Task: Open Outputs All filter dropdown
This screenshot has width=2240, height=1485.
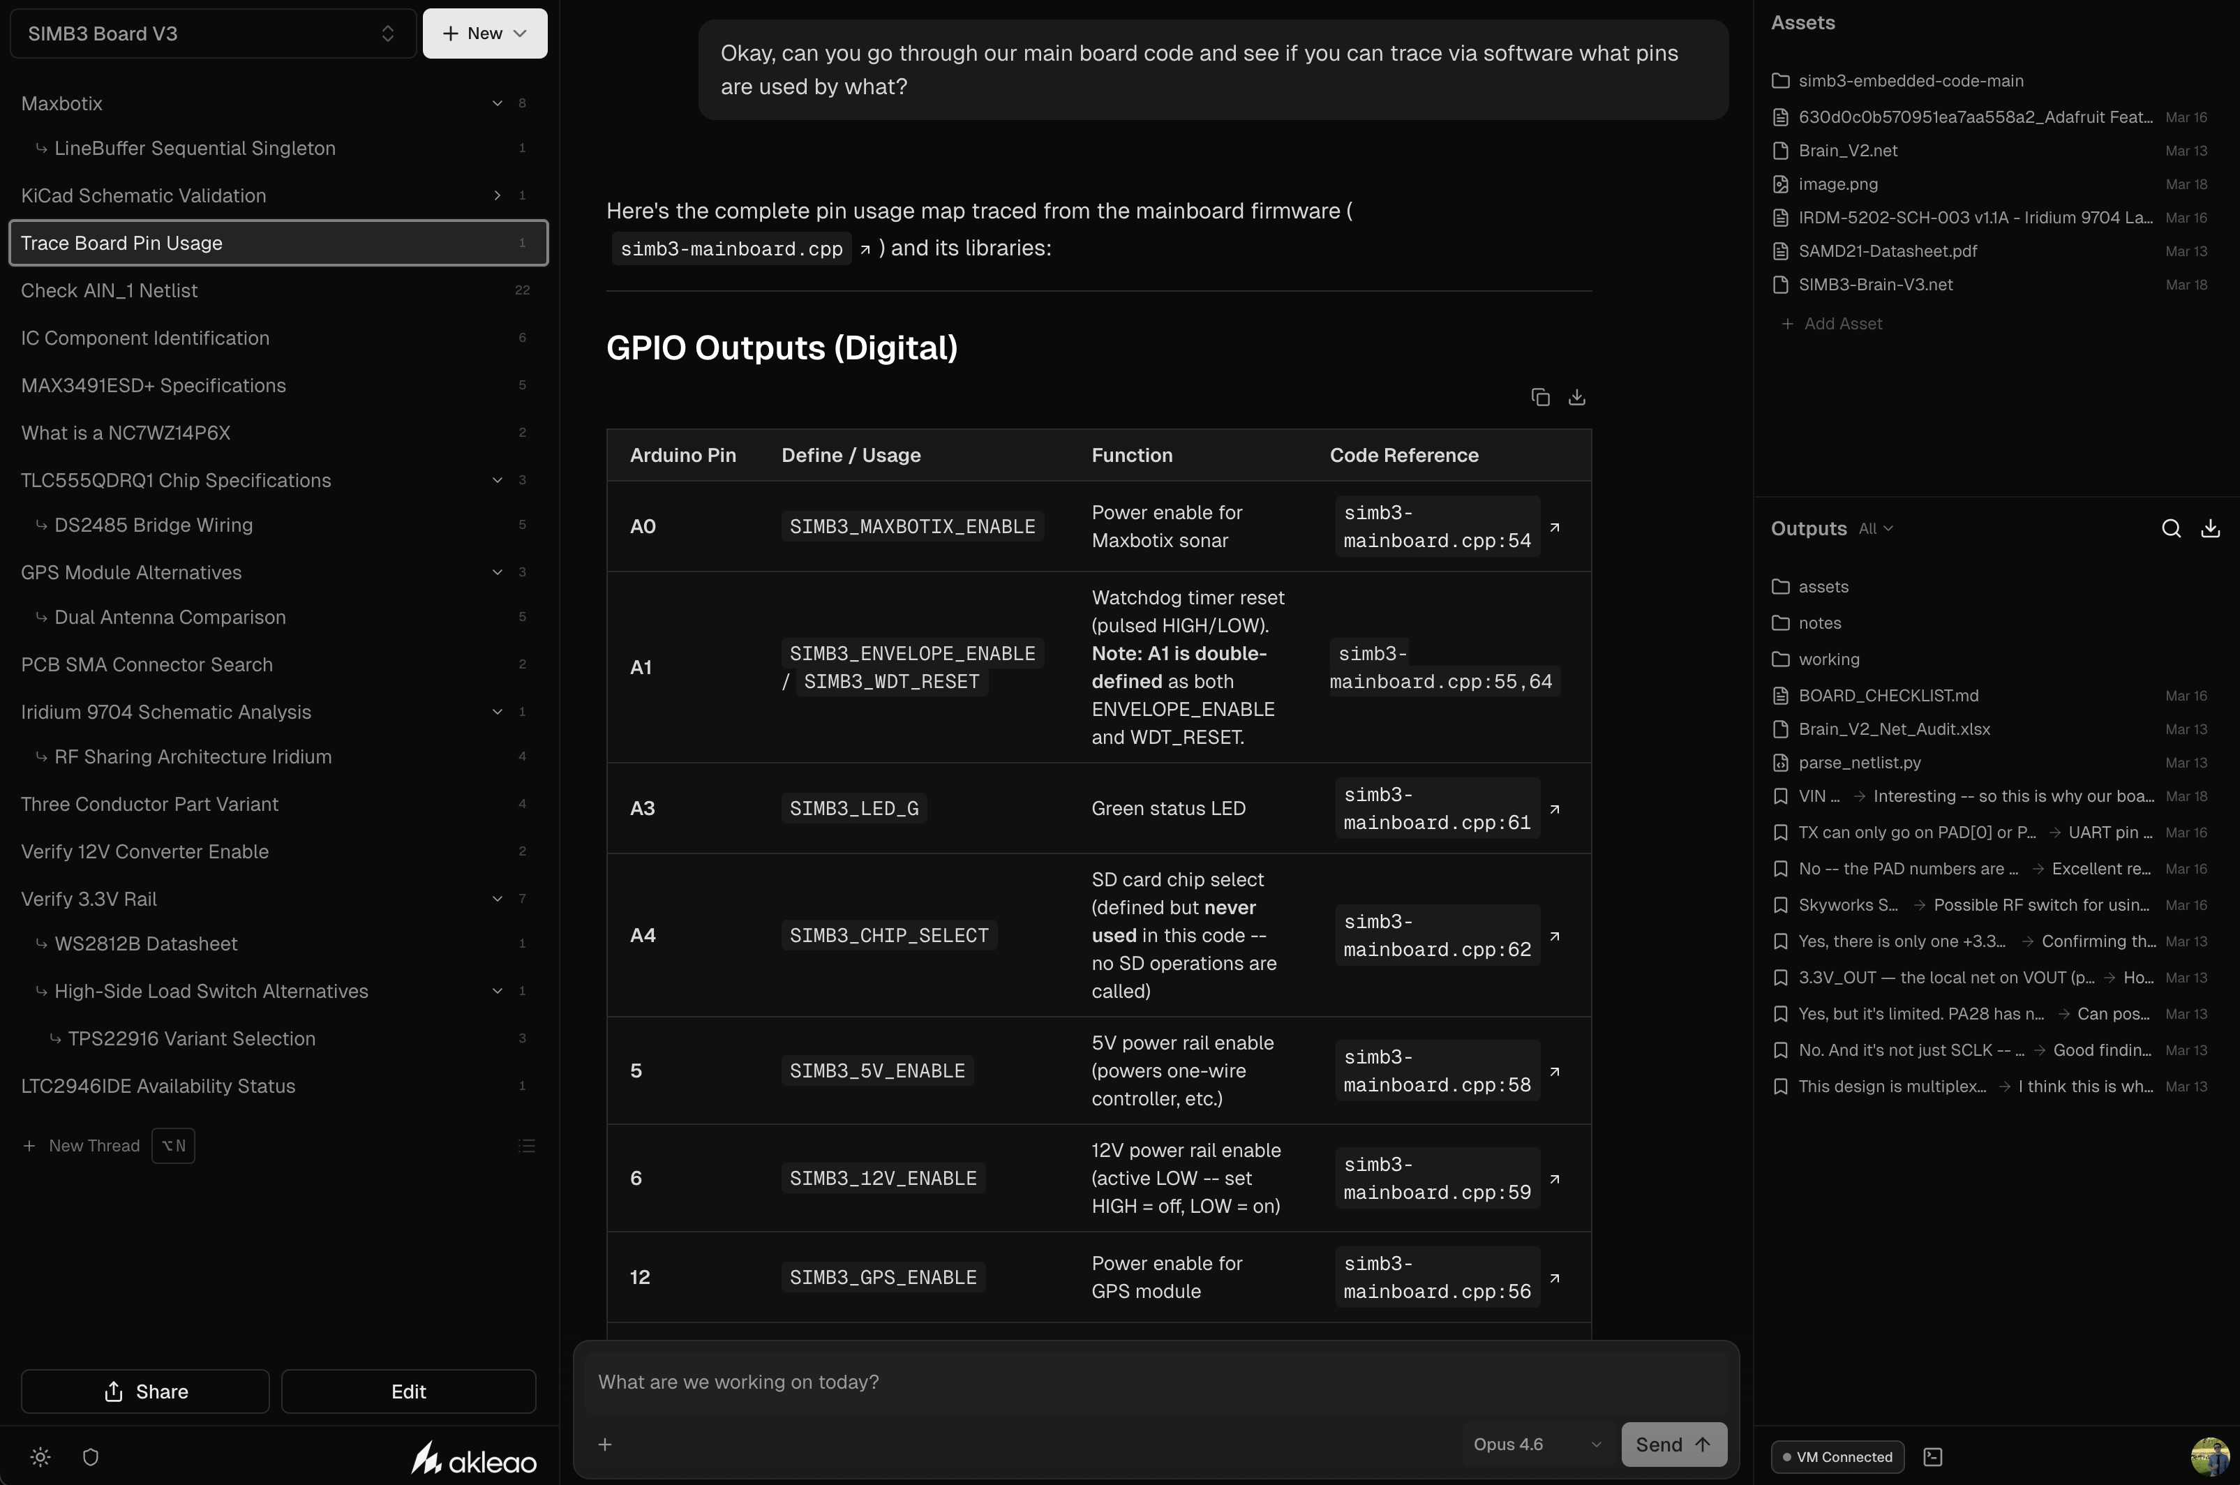Action: [1874, 528]
